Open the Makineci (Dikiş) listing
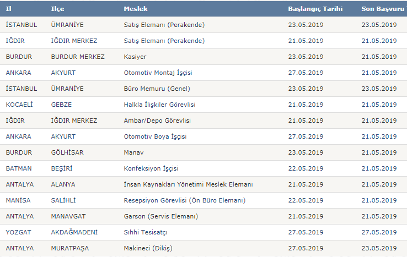407x257 pixels. pos(148,248)
